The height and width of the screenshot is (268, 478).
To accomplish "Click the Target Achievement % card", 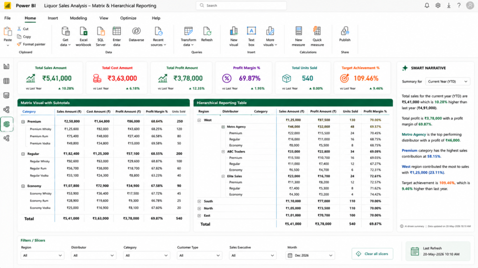I will (362, 78).
